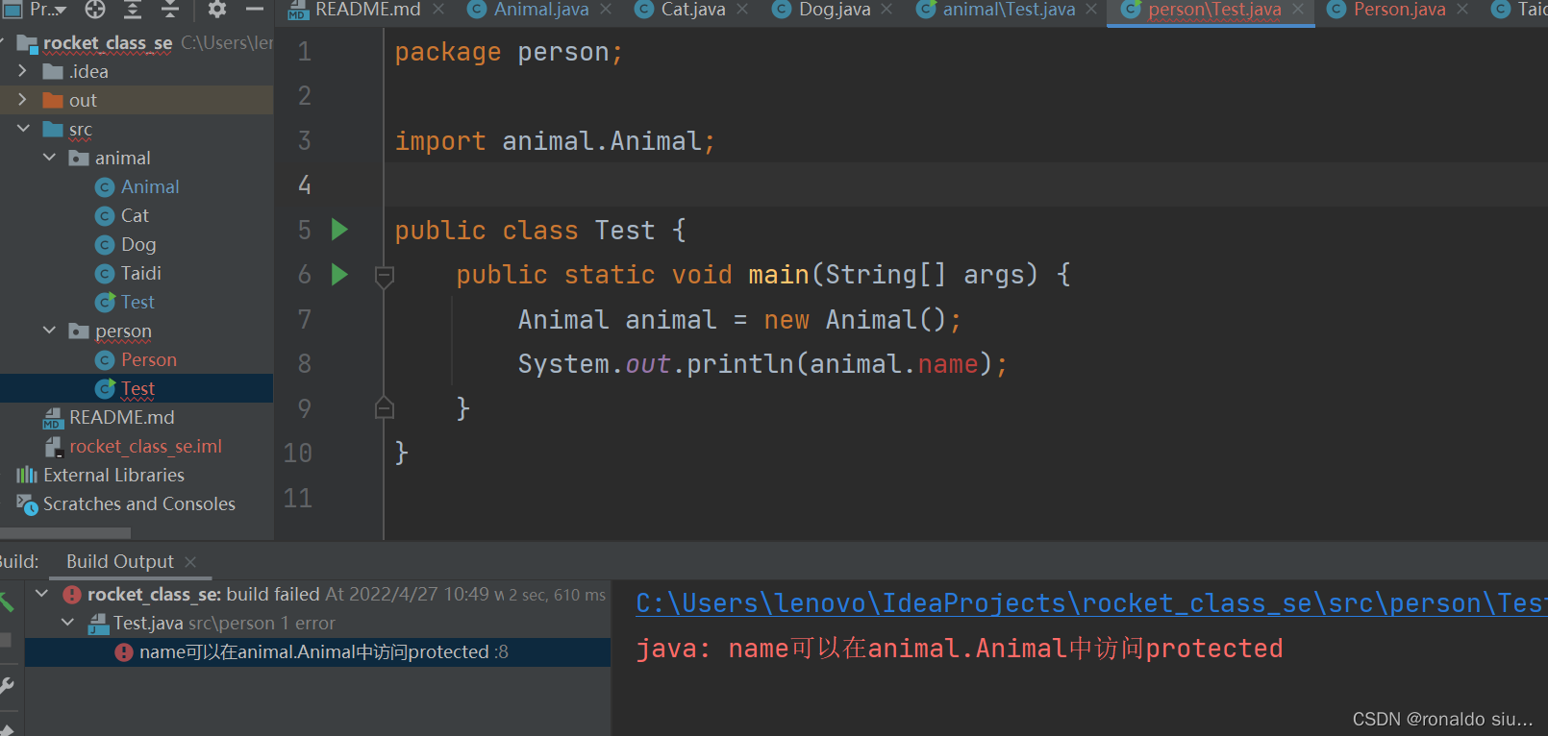Open the Person class in tree
Viewport: 1548px width, 736px height.
pos(149,359)
